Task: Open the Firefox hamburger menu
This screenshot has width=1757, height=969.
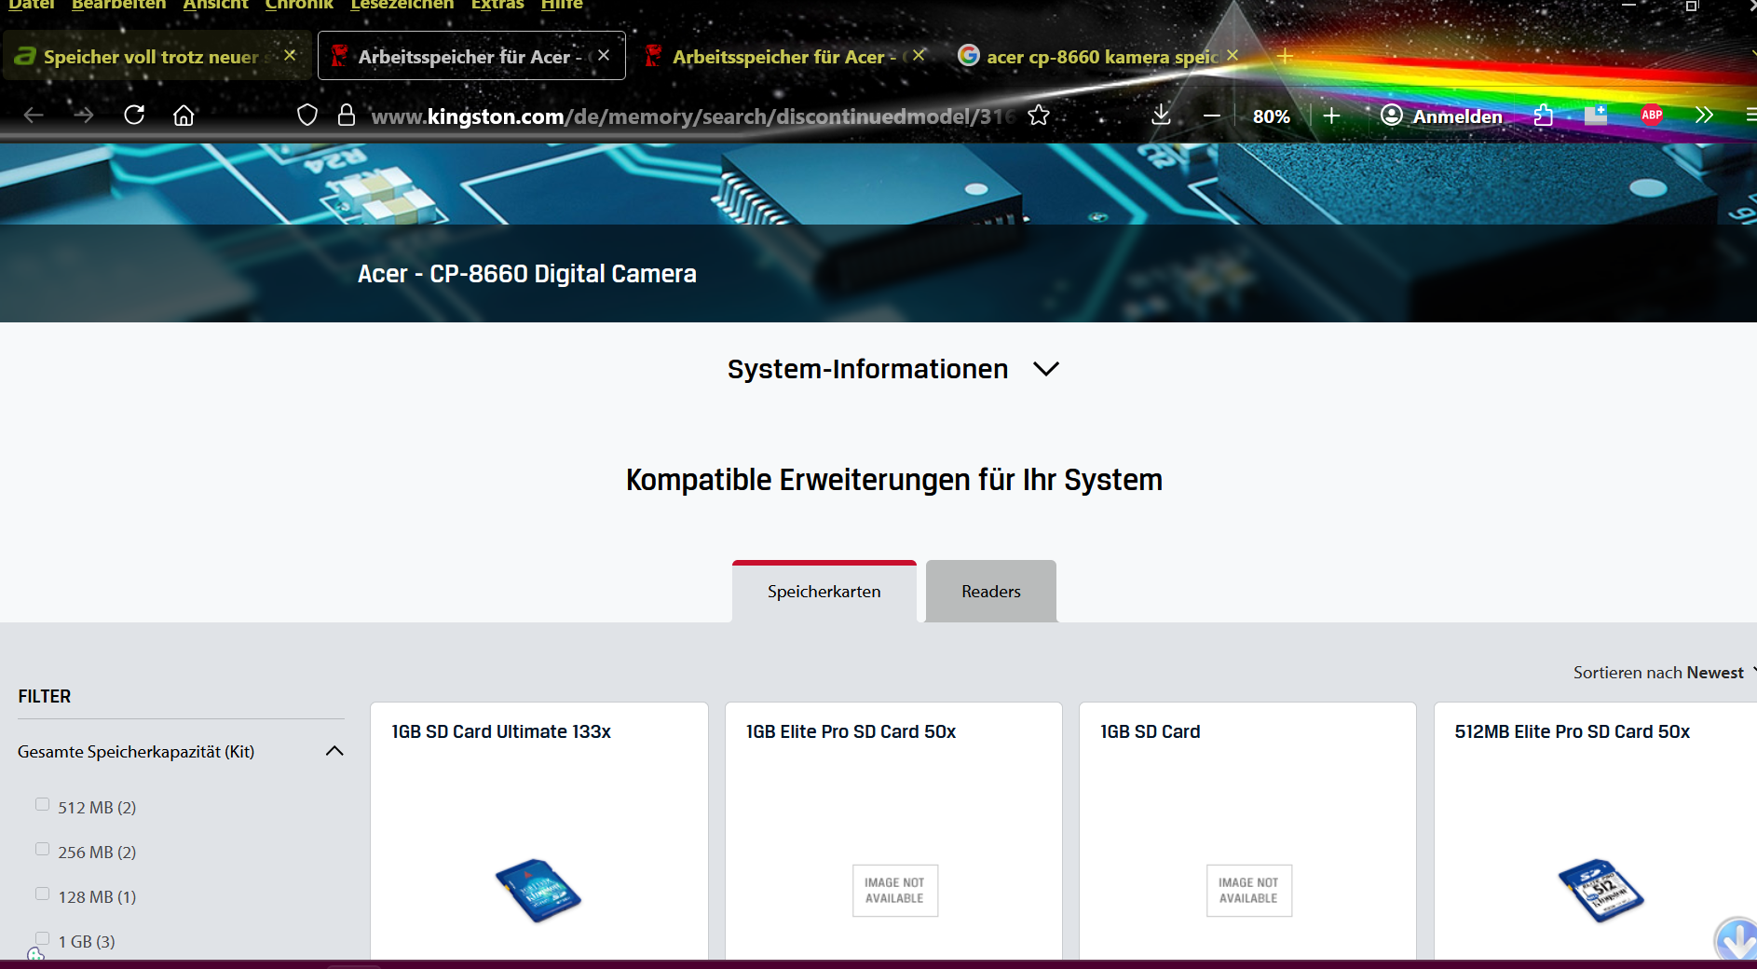Action: tap(1750, 115)
